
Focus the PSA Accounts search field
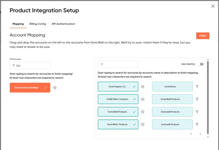pyautogui.click(x=30, y=65)
